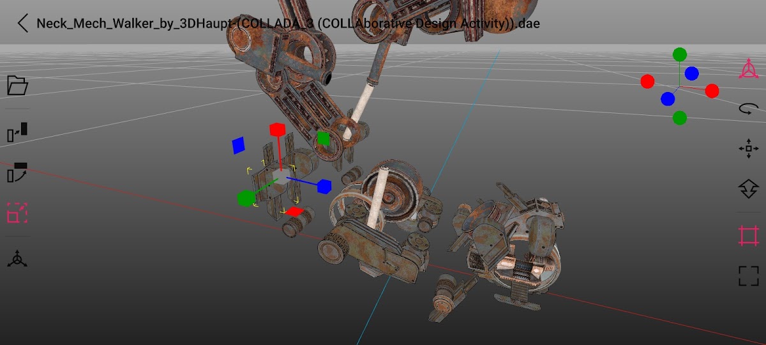Screen dimensions: 766x345
Task: Click the three-axis pivot icon at bottom left
Action: tap(17, 259)
